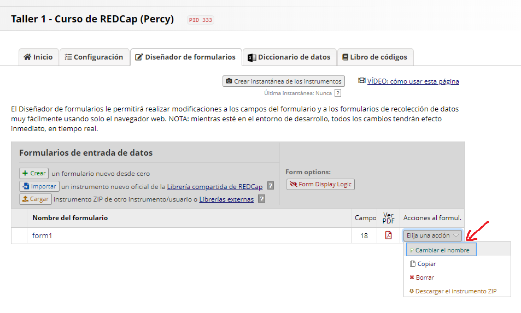521x313 pixels.
Task: Open the form1 instrument name
Action: pyautogui.click(x=42, y=235)
